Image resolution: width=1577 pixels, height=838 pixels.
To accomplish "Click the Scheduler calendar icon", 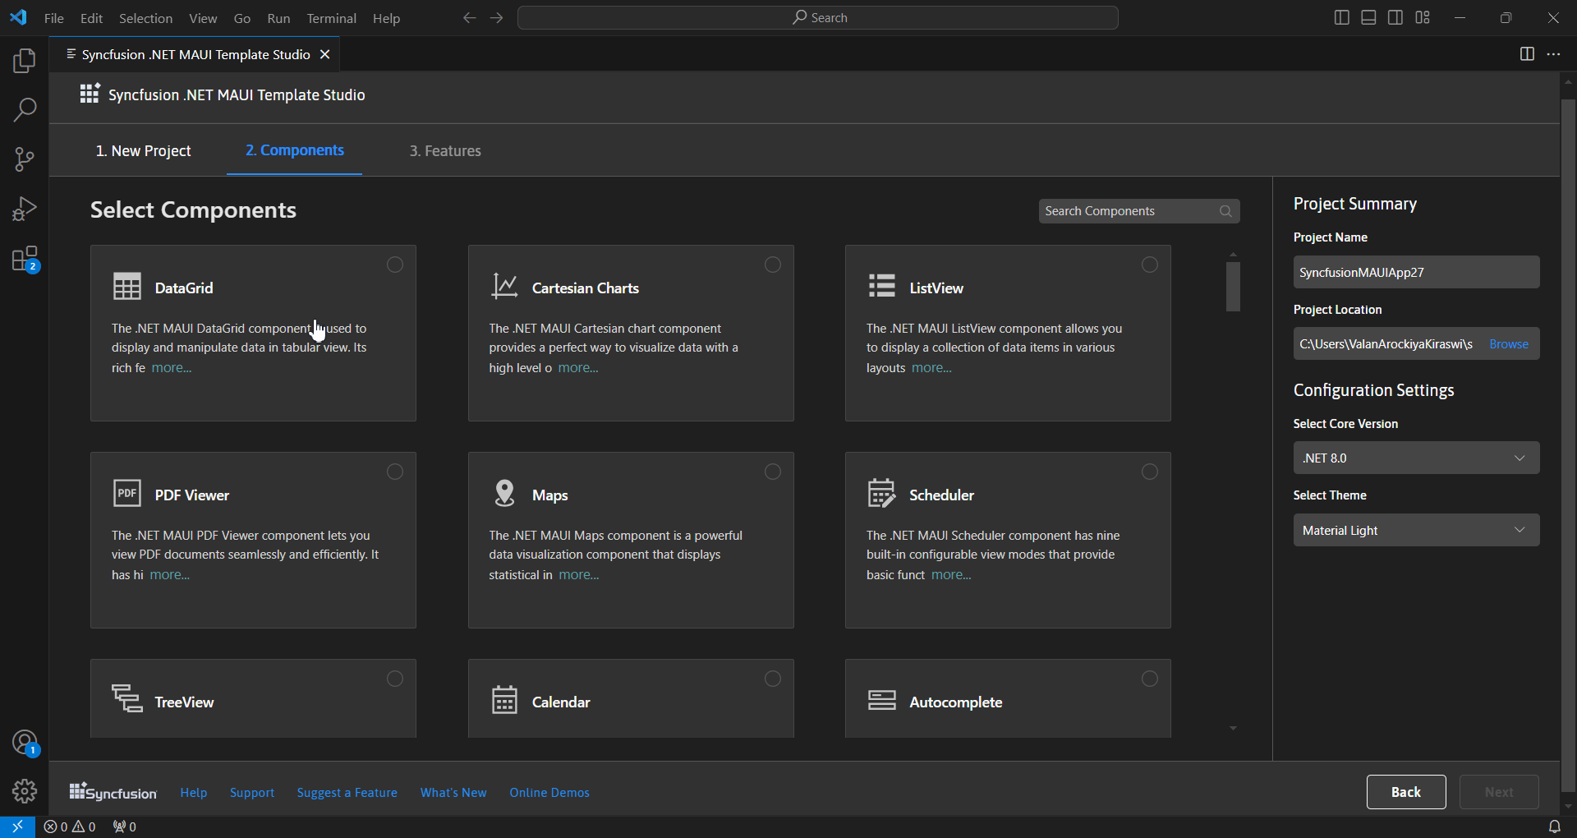I will (881, 493).
